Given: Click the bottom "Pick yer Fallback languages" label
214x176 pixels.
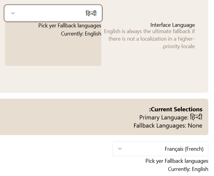Looking at the screenshot, I should coord(177,161).
